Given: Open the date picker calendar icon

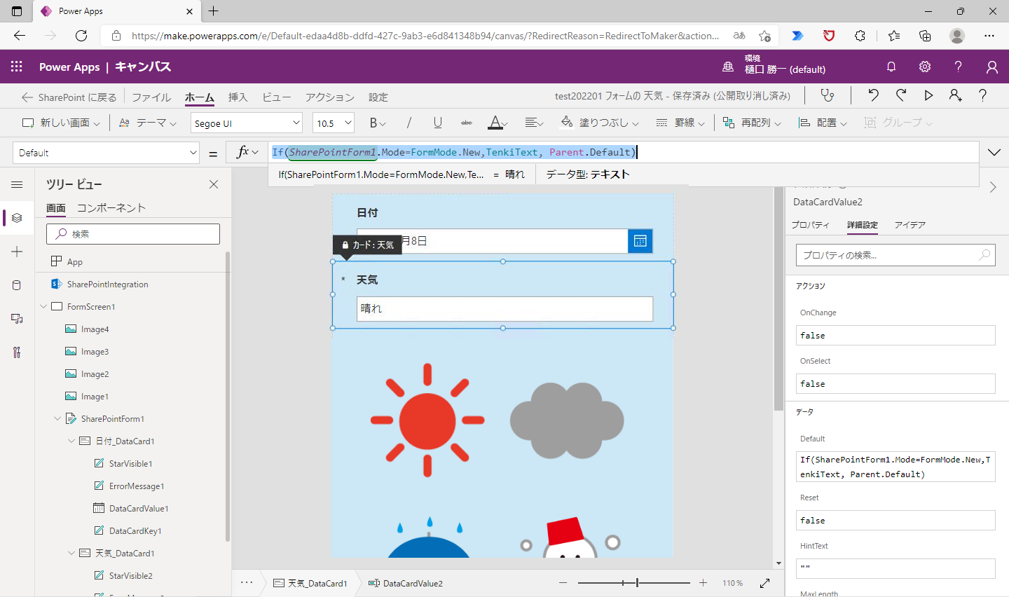Looking at the screenshot, I should pos(640,241).
